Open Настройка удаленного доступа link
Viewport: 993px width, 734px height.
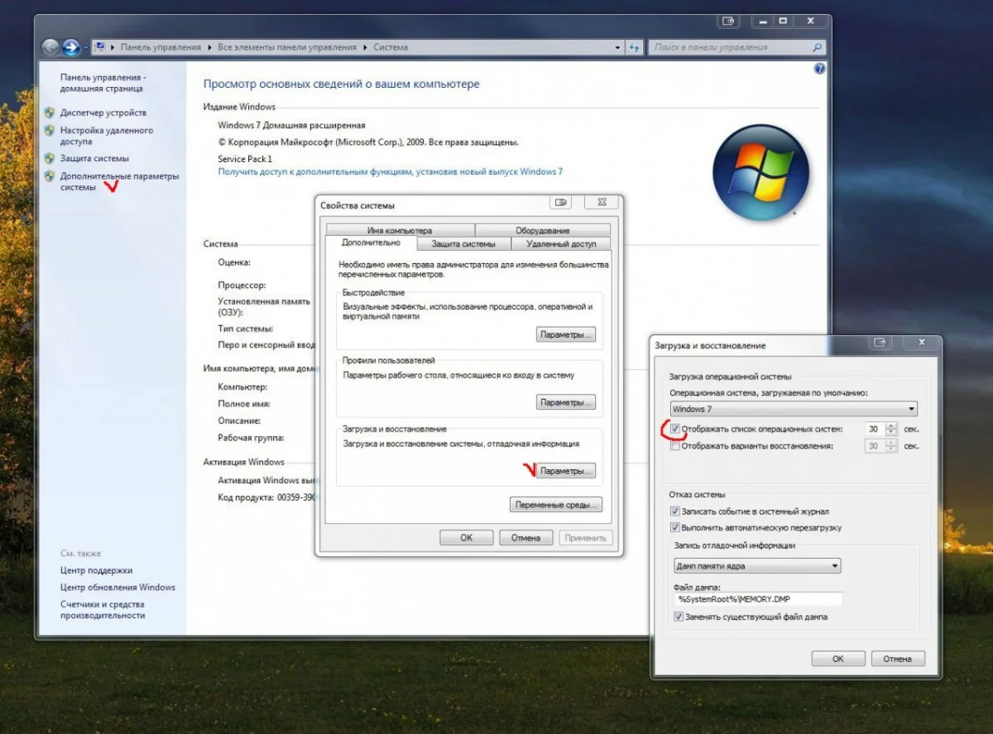(x=107, y=136)
